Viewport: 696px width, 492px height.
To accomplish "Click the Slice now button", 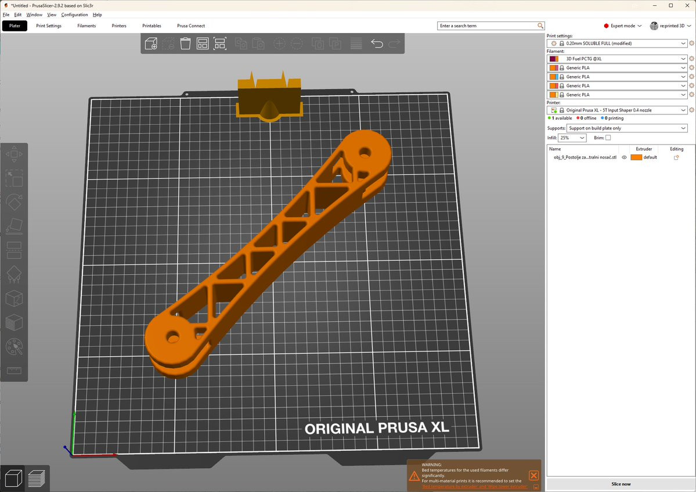I will click(x=621, y=484).
